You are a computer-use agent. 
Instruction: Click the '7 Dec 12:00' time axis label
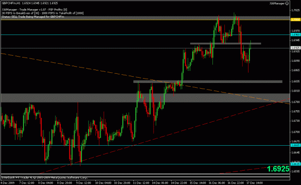(x=26, y=183)
